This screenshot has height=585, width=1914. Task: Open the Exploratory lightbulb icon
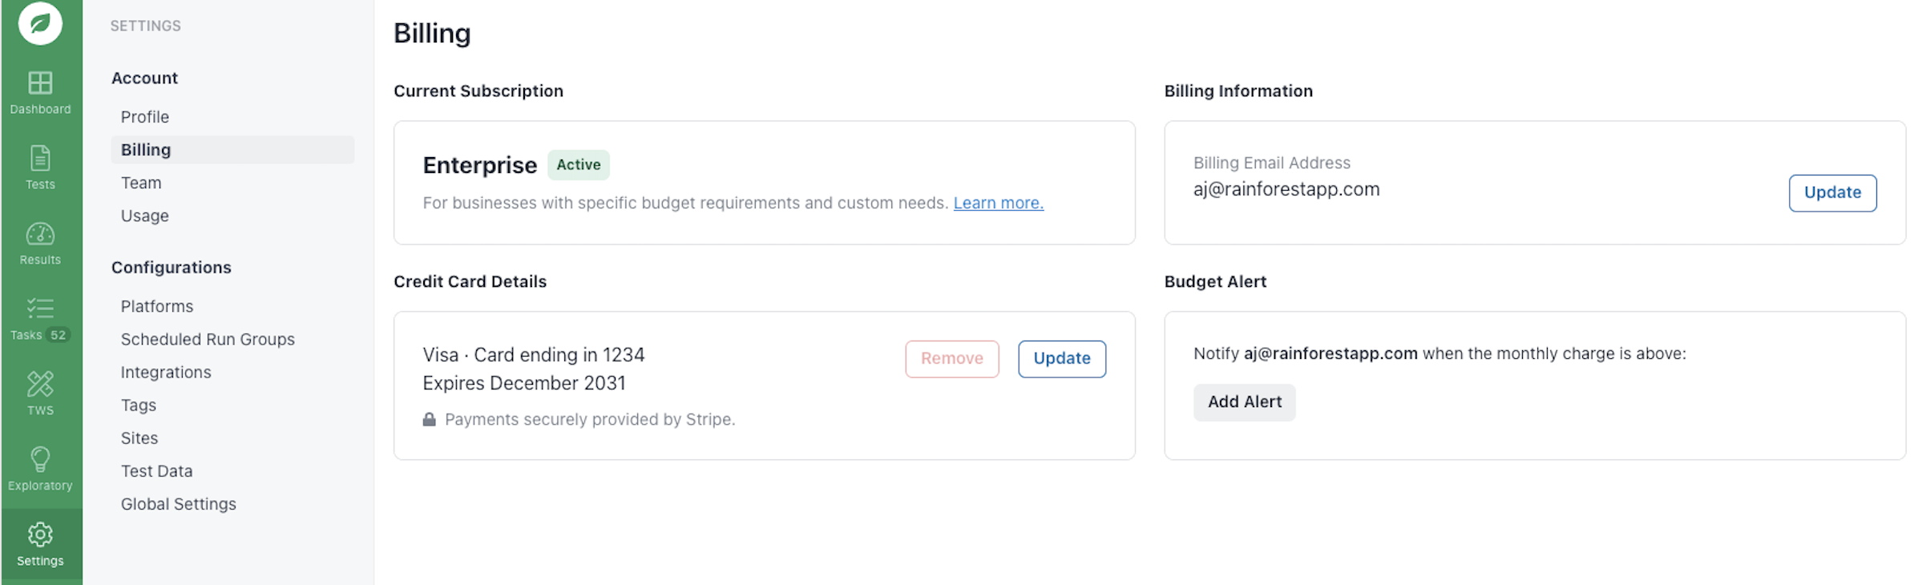click(x=40, y=459)
